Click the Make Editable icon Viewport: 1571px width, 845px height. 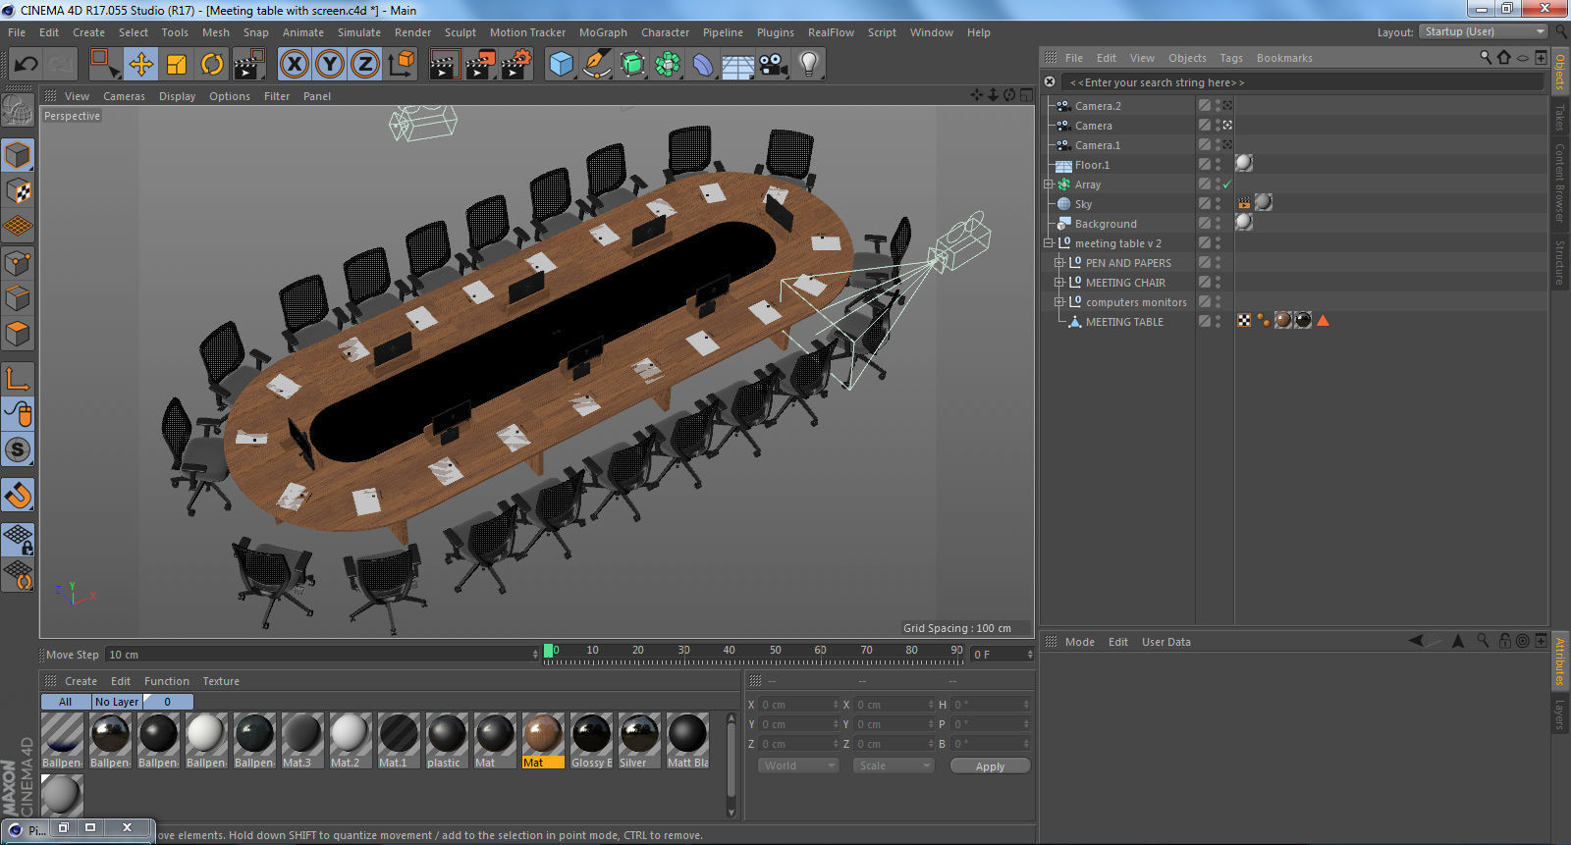(18, 111)
